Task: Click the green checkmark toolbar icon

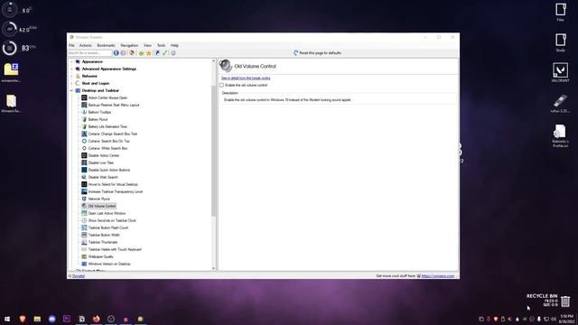Action: coord(164,53)
